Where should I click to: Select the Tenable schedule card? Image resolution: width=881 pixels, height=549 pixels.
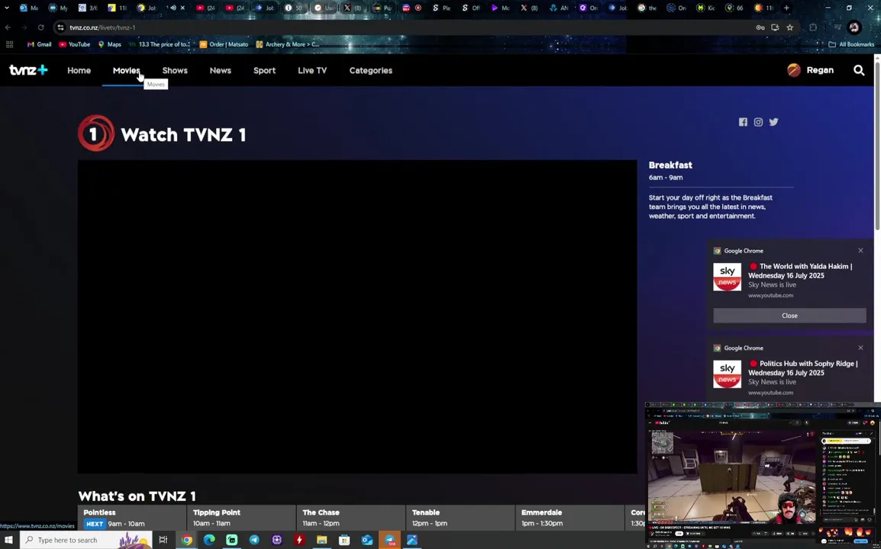point(460,518)
